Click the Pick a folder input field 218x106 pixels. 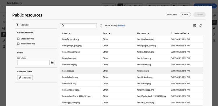coord(33,62)
